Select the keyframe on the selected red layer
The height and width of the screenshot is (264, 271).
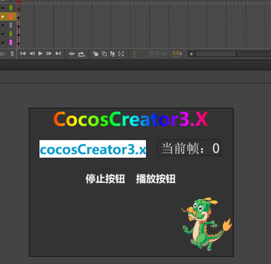point(19,17)
